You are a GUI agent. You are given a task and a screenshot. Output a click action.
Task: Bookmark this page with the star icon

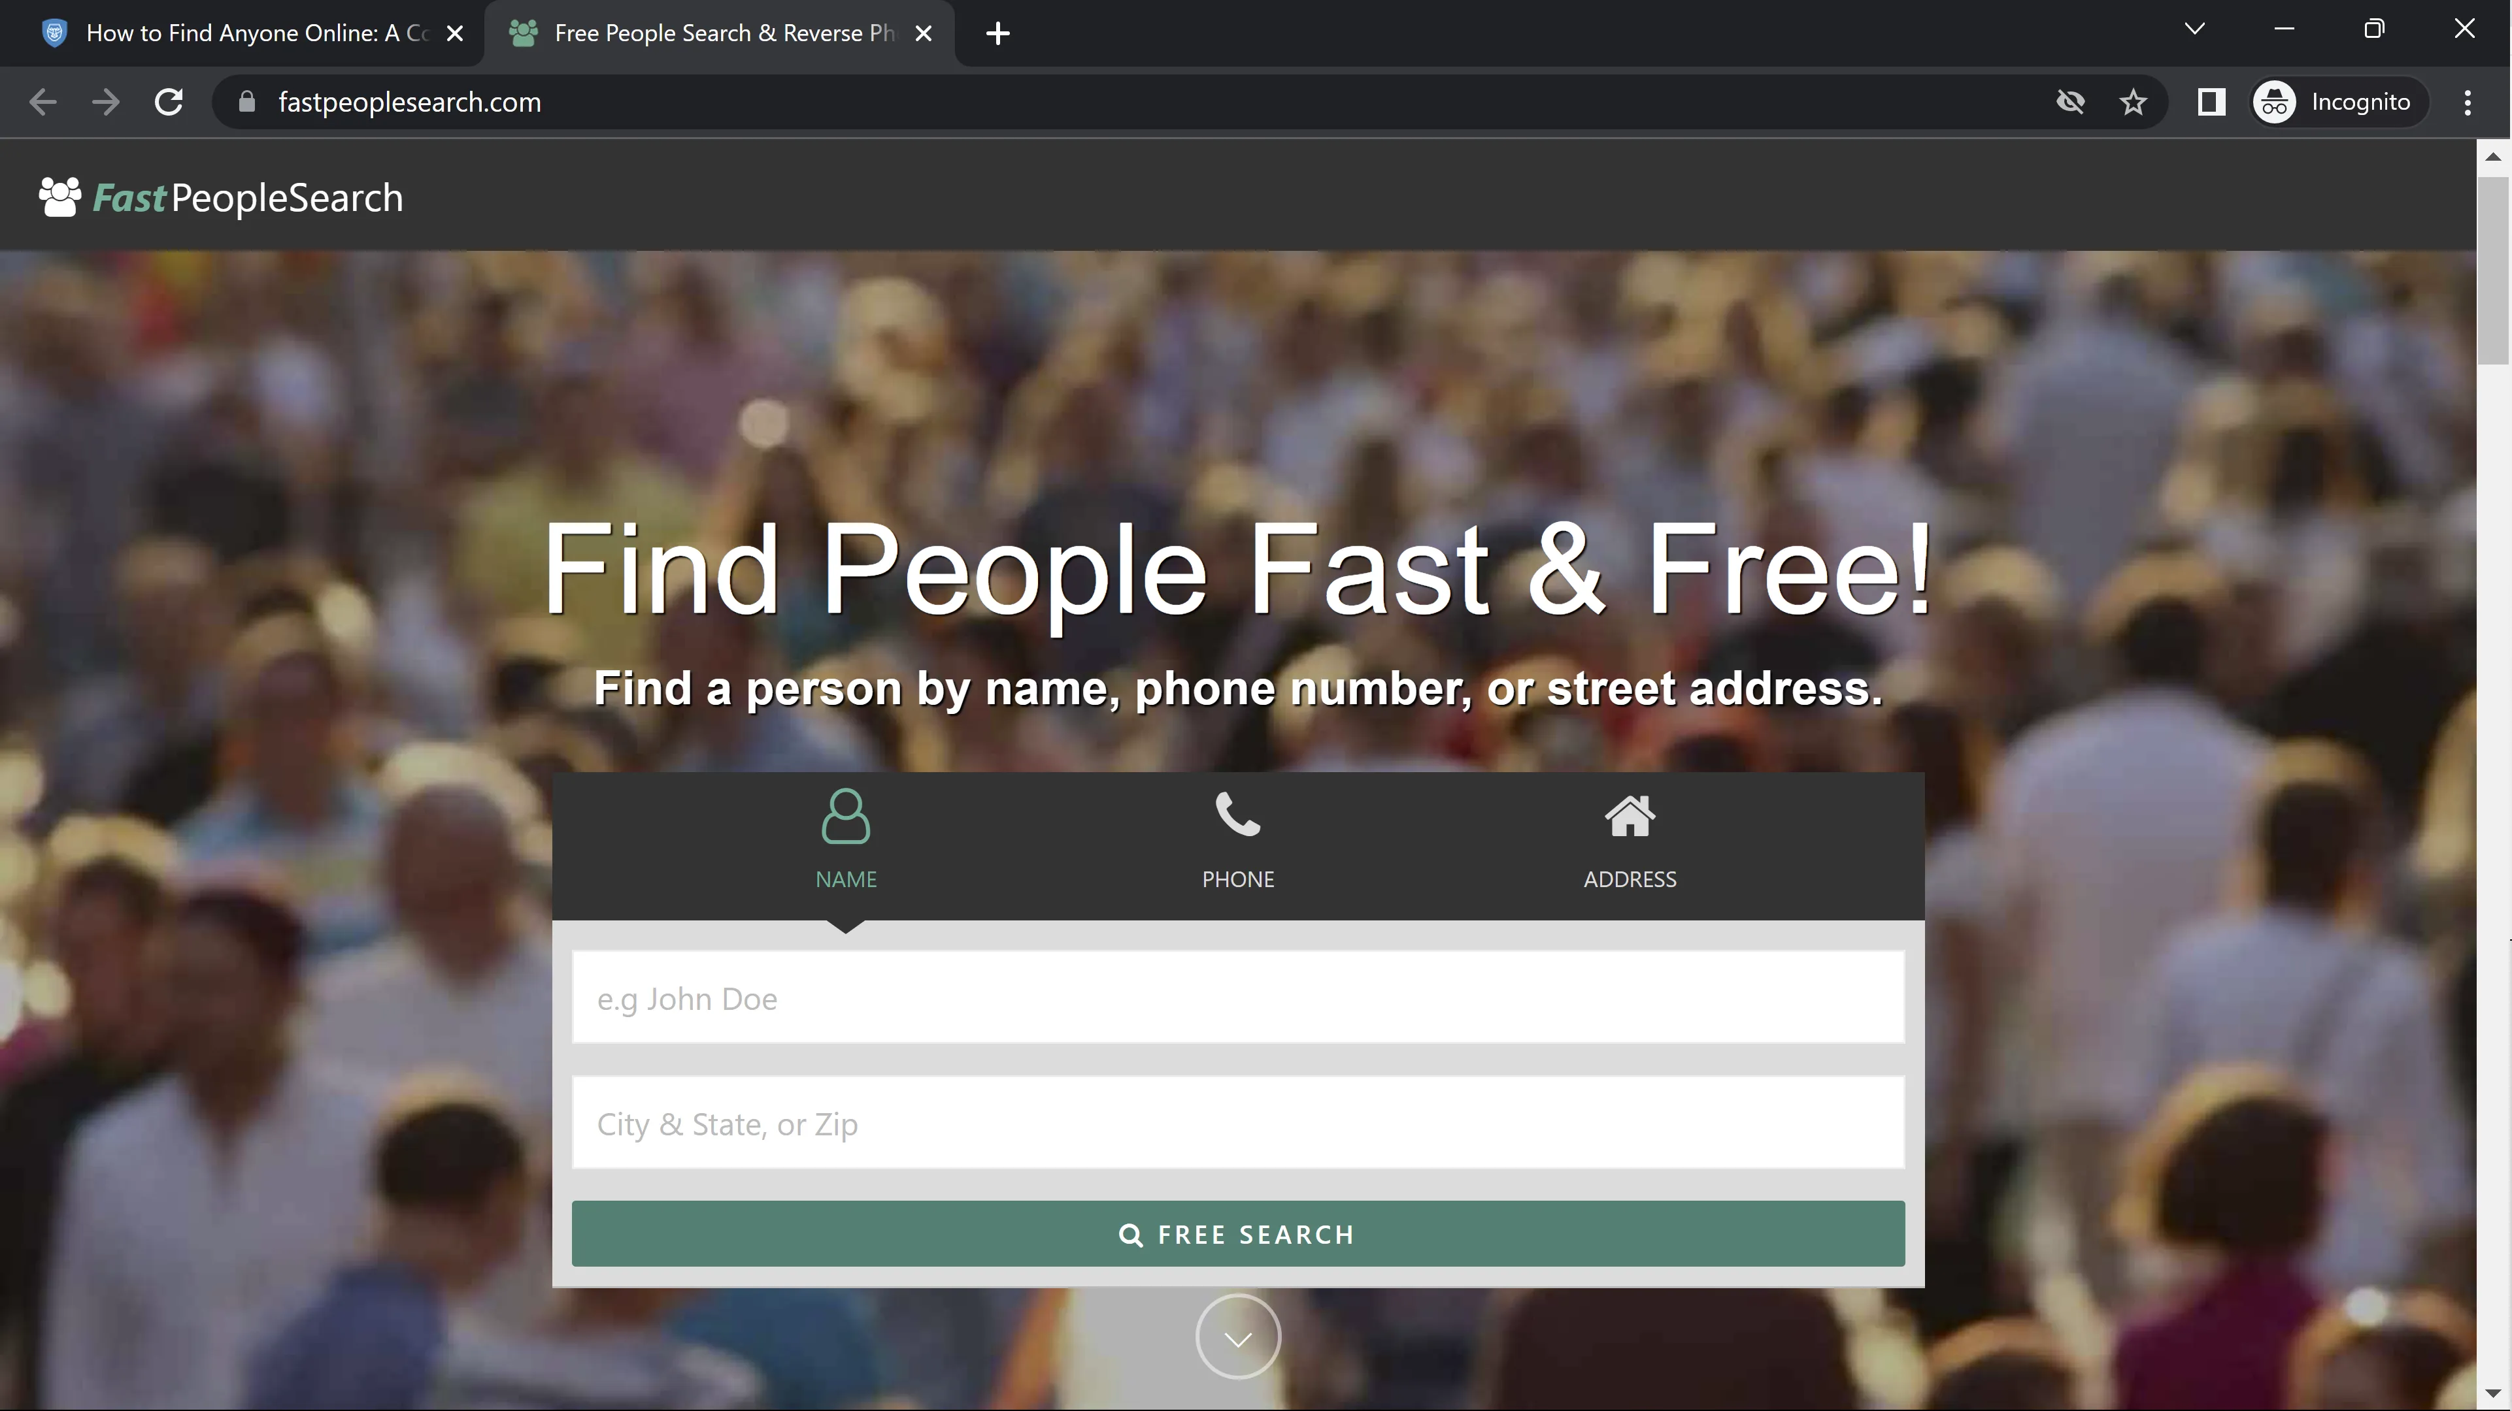[2133, 103]
